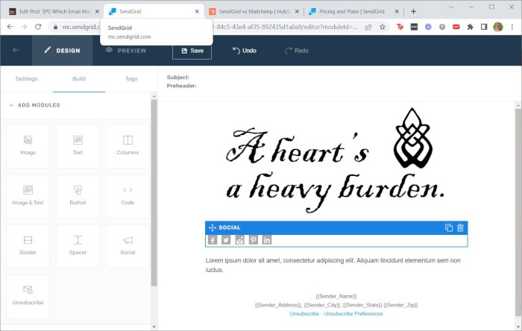
Task: Click the Pinterest icon in Social block
Action: 254,240
